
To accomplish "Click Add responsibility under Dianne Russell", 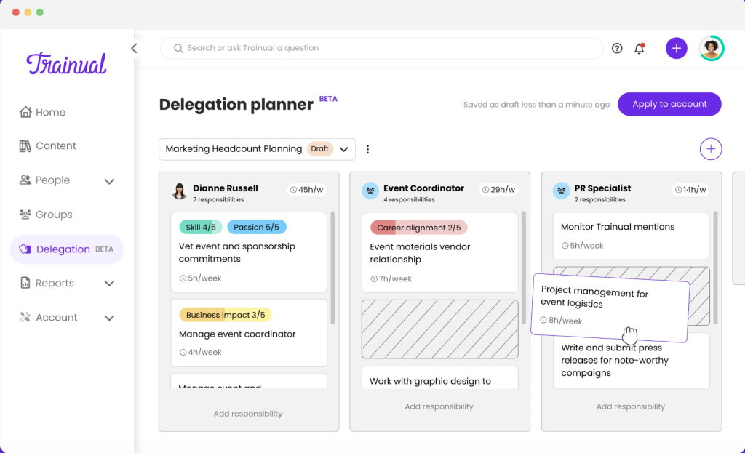I will [x=248, y=414].
